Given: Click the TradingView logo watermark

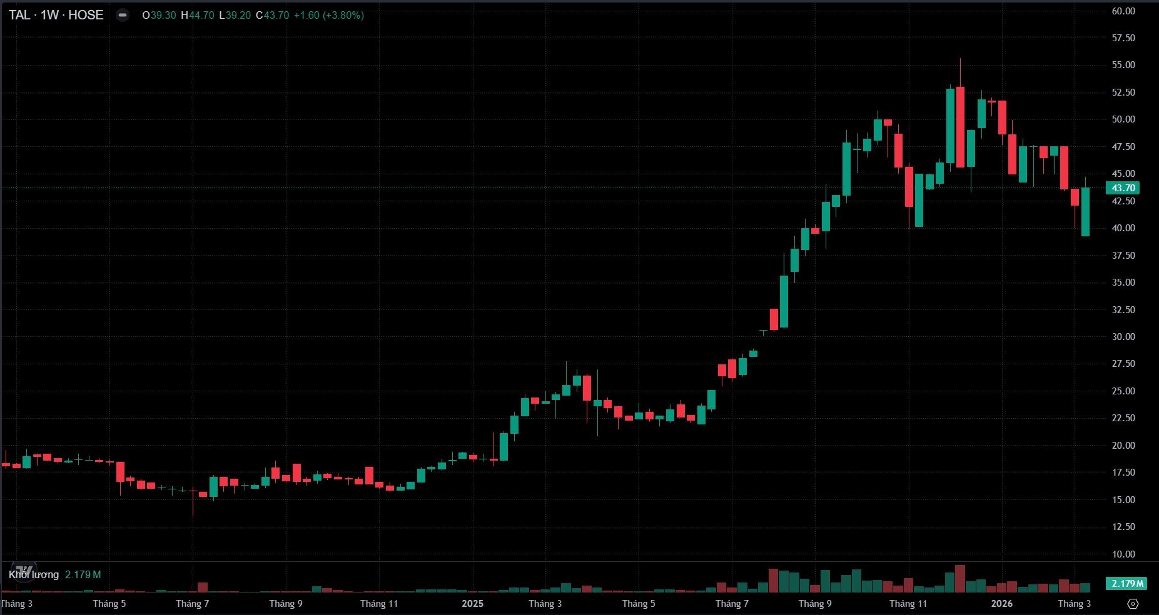Looking at the screenshot, I should [24, 571].
